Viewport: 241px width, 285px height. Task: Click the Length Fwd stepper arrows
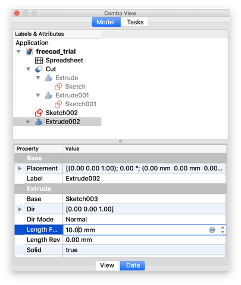pos(223,230)
